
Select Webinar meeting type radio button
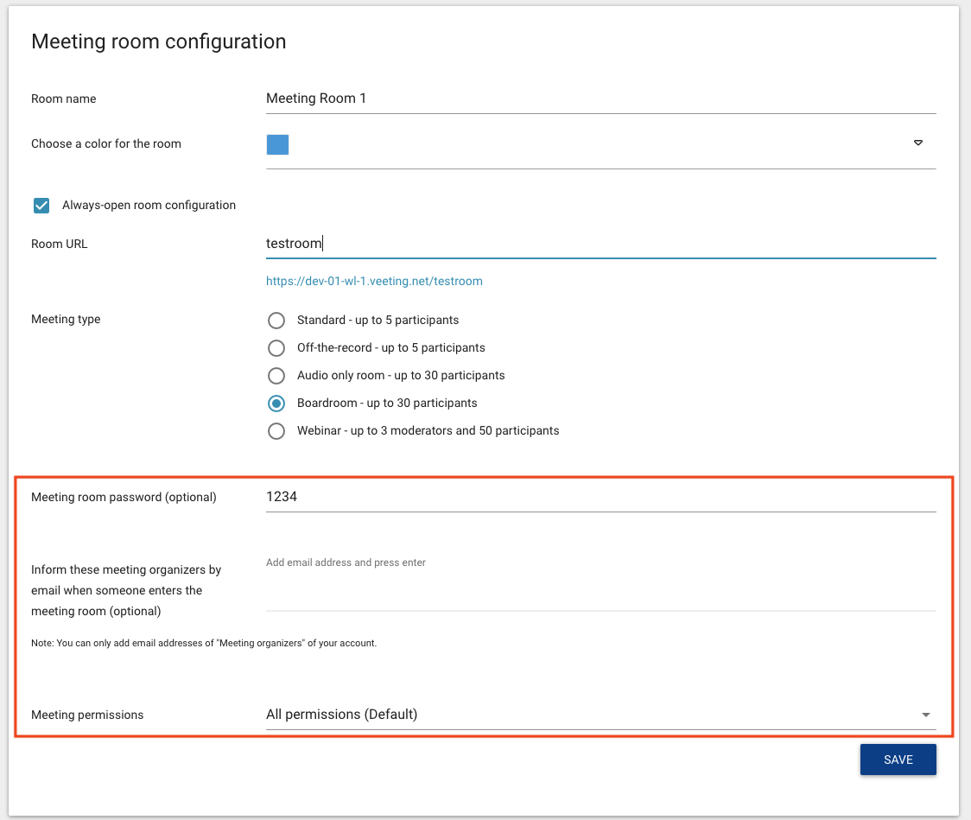click(276, 431)
